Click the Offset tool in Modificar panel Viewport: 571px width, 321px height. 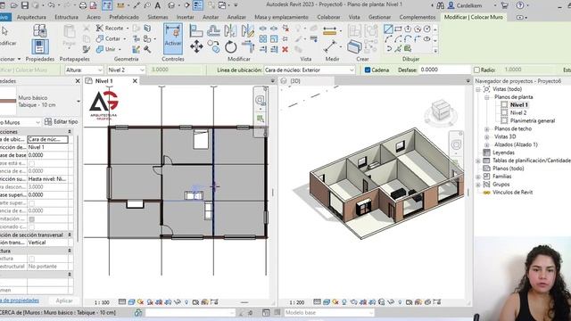coord(214,30)
